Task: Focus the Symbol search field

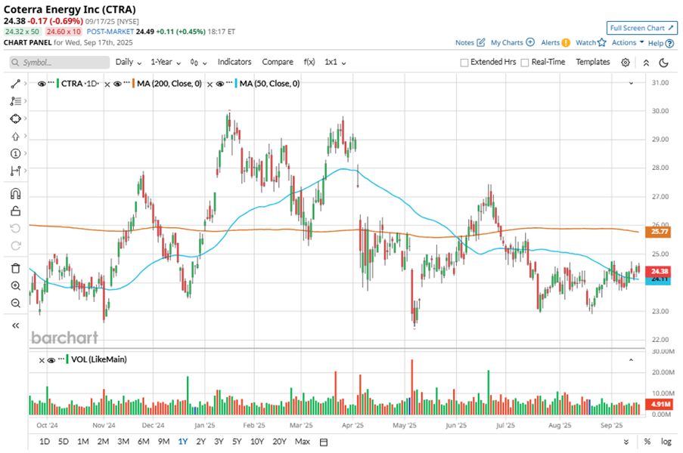Action: 60,63
